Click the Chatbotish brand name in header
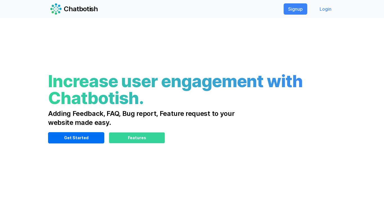This screenshot has width=384, height=216. tap(81, 9)
